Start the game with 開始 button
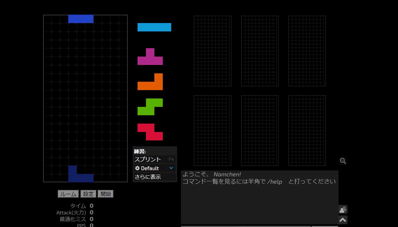 [x=106, y=194]
